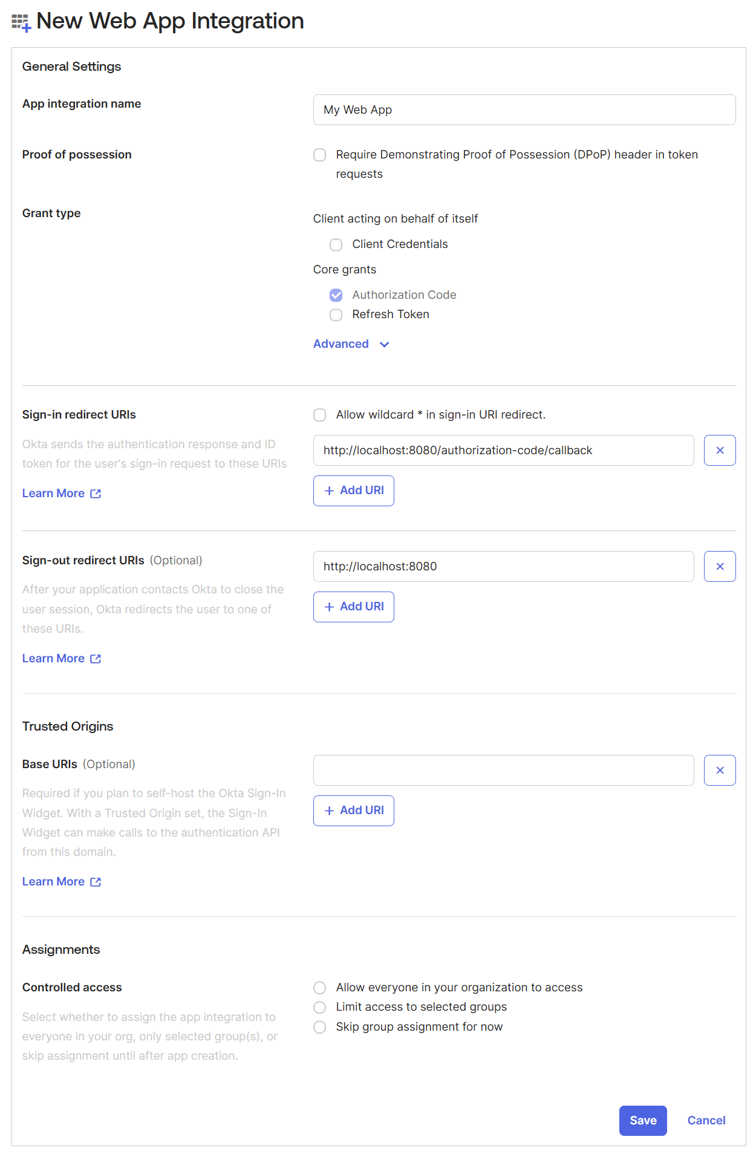The width and height of the screenshot is (756, 1151).
Task: Remove the Base URI row with X
Action: [720, 770]
